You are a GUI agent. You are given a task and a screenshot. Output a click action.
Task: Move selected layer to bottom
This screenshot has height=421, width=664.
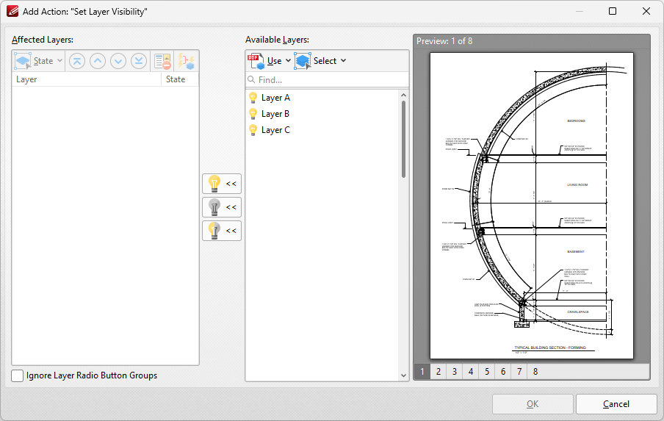pos(139,61)
